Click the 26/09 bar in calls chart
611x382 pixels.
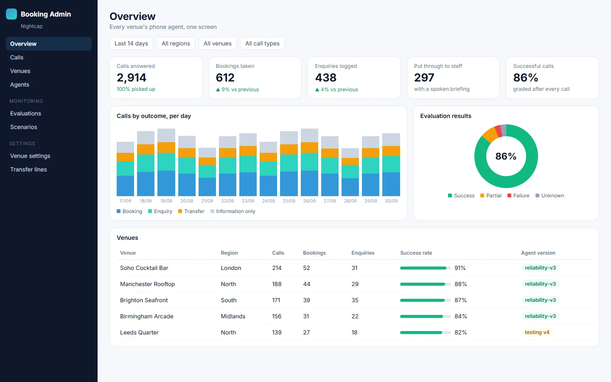click(309, 162)
